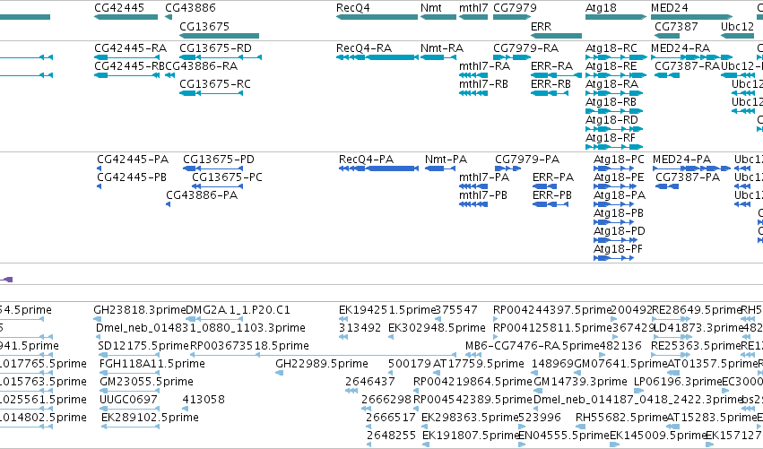Select protein CG7979-PA
The height and width of the screenshot is (449, 763).
click(x=508, y=168)
